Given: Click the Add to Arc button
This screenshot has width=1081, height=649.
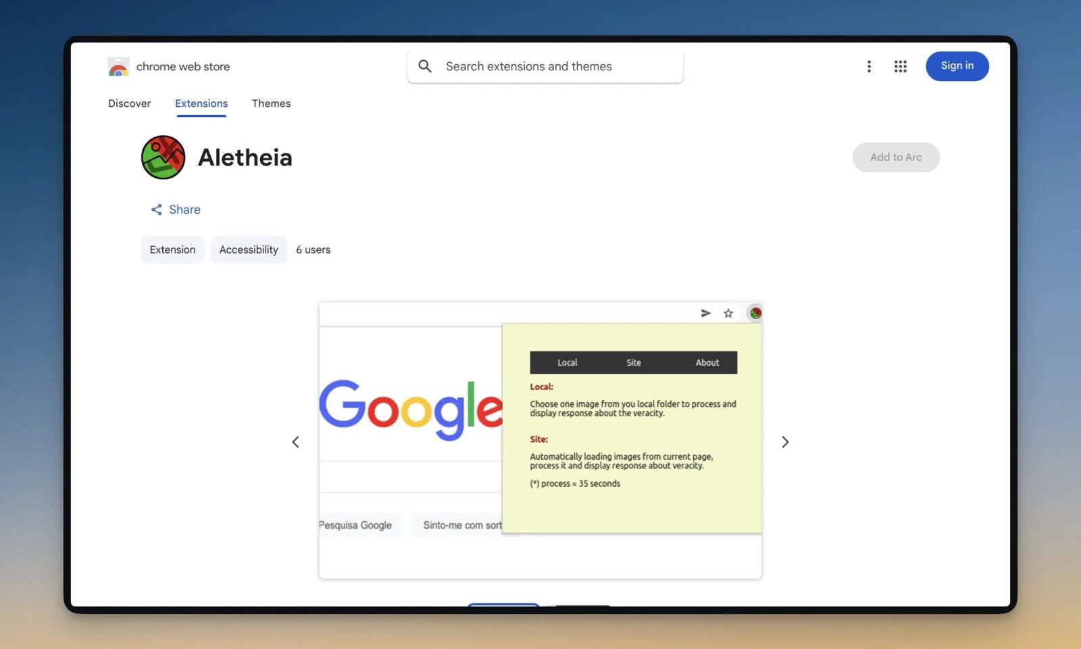Looking at the screenshot, I should pos(895,157).
